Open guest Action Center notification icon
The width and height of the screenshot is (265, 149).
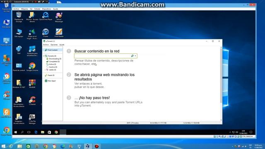pyautogui.click(x=251, y=132)
